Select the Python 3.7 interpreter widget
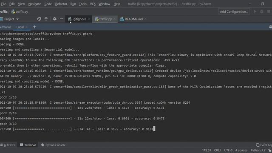This screenshot has height=153, width=272. tap(258, 150)
